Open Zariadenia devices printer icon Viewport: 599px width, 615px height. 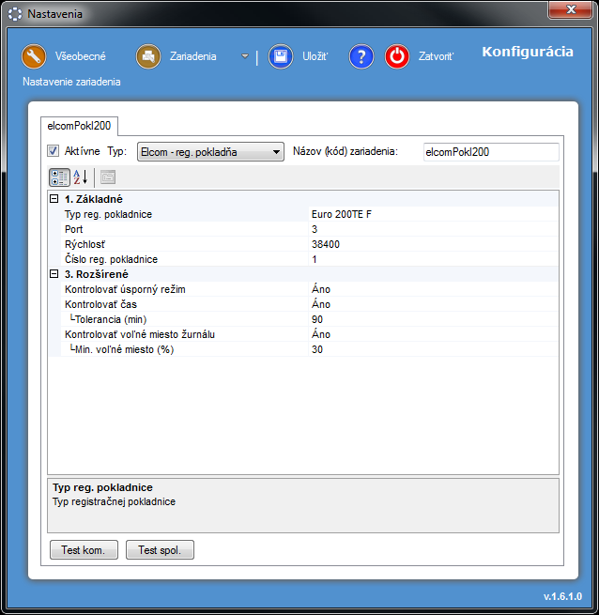[x=148, y=56]
